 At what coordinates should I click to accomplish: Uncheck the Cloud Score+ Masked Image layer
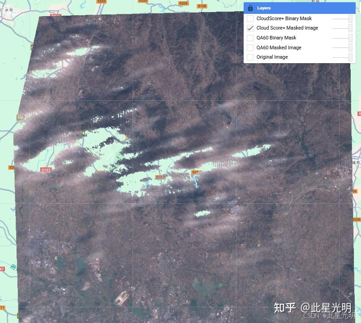click(x=249, y=28)
